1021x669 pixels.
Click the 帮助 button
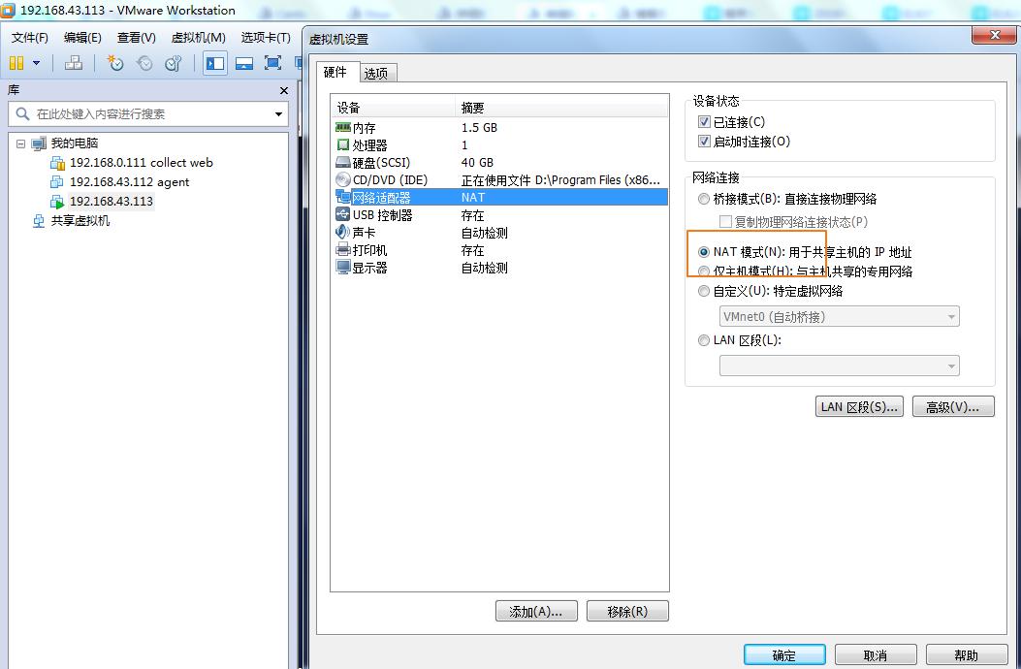[x=967, y=654]
